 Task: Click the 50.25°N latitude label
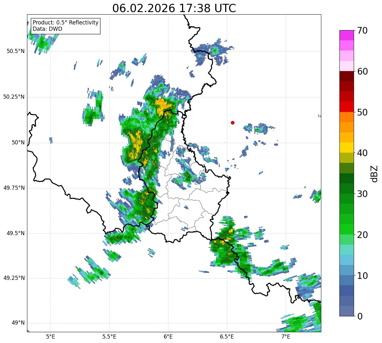click(14, 97)
